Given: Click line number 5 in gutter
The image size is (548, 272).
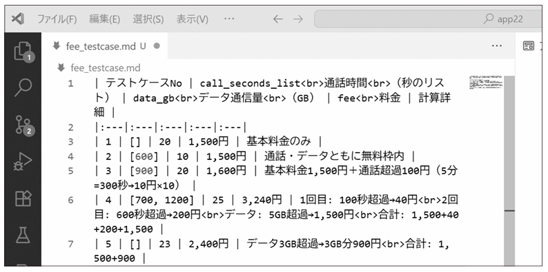Looking at the screenshot, I should [71, 171].
